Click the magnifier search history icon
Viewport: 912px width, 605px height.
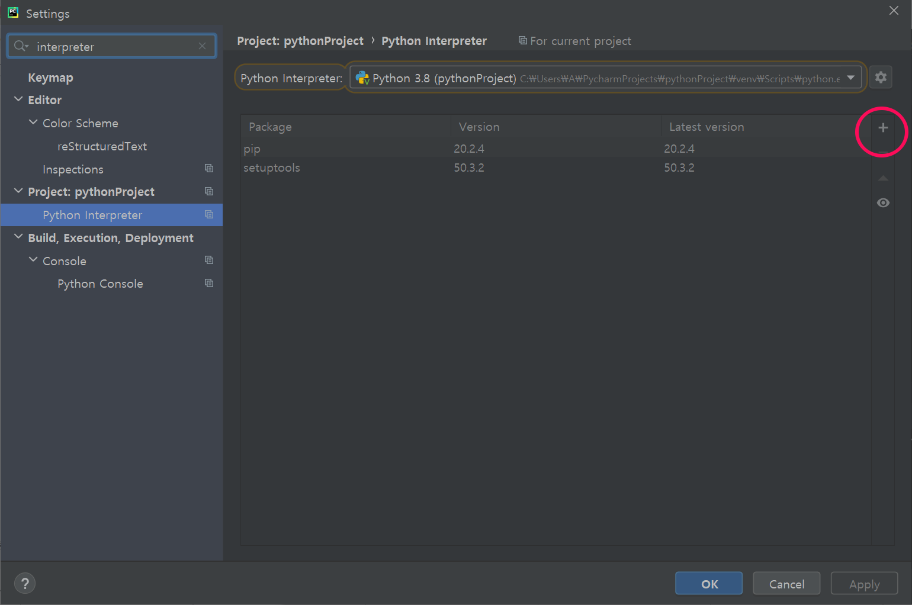click(21, 46)
